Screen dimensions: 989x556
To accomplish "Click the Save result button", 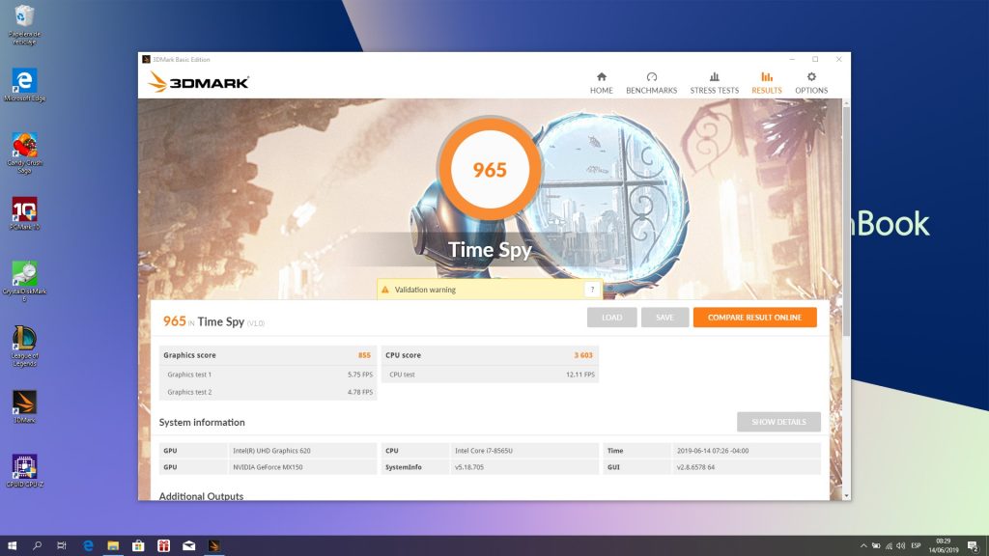I will pos(664,318).
